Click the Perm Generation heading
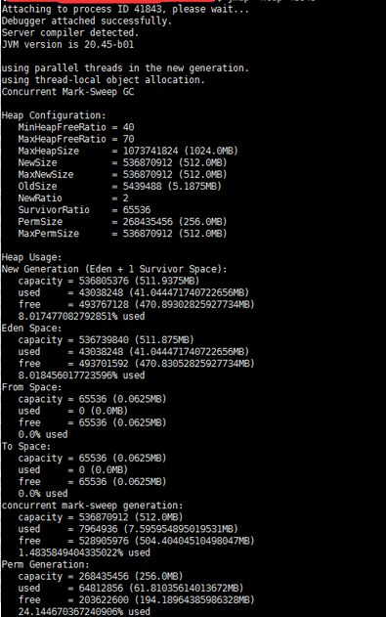This screenshot has height=617, width=386. tap(46, 564)
